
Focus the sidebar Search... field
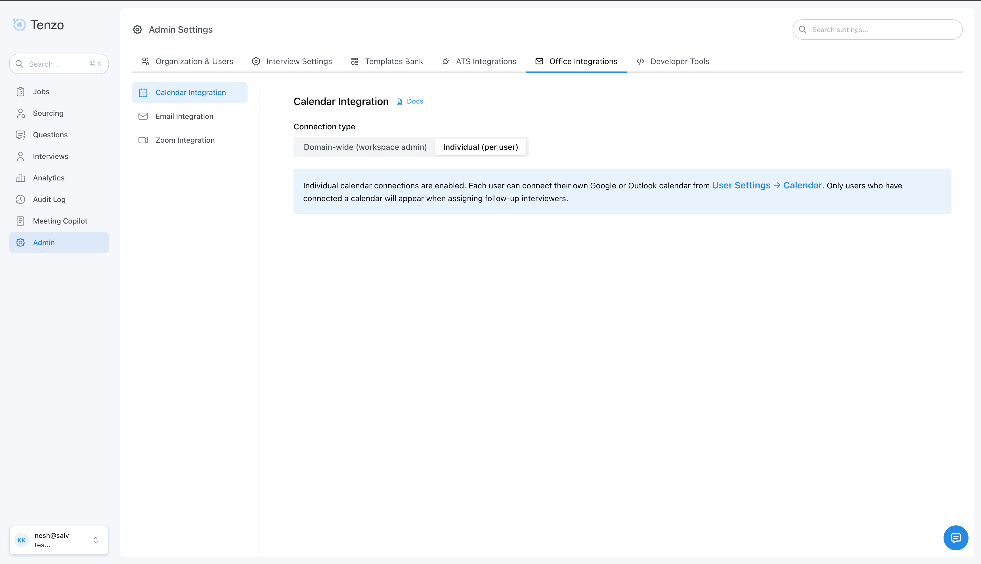point(59,64)
